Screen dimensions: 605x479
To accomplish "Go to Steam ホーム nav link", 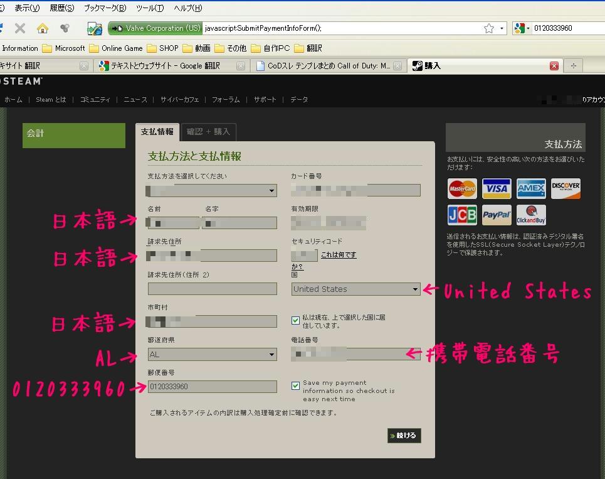I will point(13,100).
